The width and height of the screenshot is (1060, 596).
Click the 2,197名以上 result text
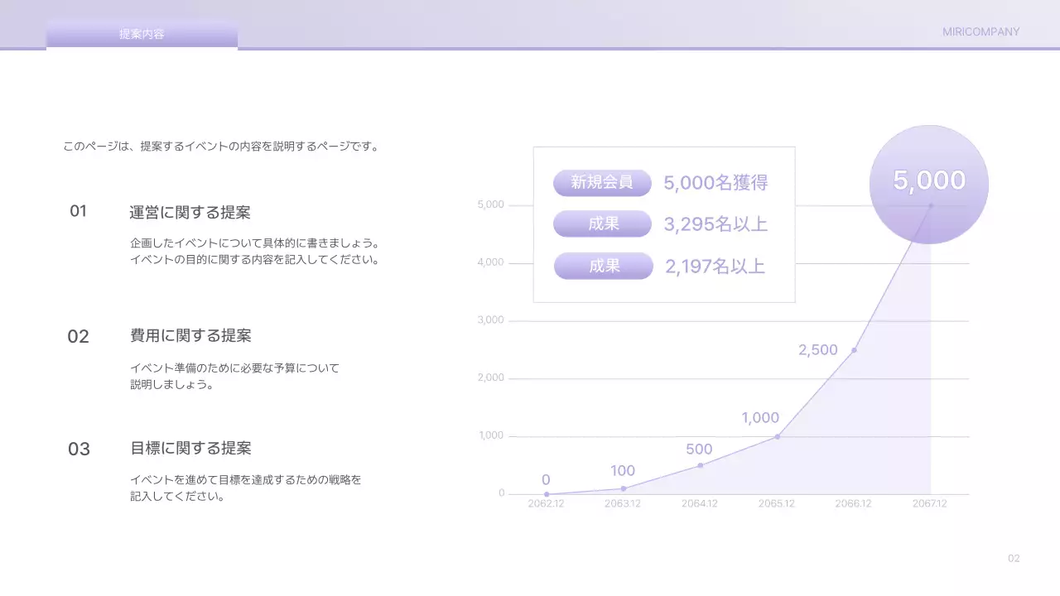coord(715,266)
